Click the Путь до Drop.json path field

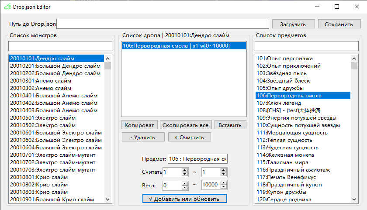pyautogui.click(x=163, y=24)
